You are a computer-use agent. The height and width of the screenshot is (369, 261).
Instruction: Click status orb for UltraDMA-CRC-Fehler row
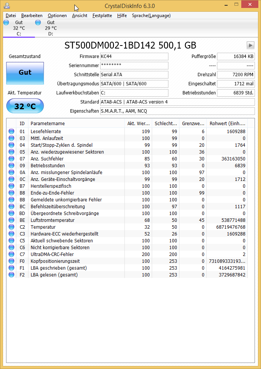pyautogui.click(x=11, y=254)
